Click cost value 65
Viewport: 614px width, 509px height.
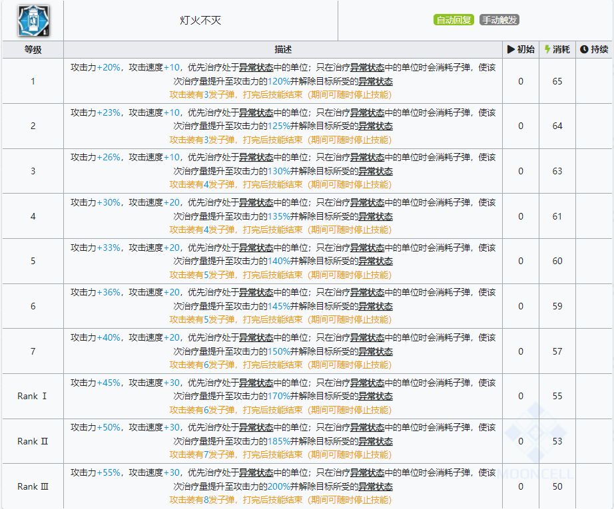pyautogui.click(x=557, y=81)
